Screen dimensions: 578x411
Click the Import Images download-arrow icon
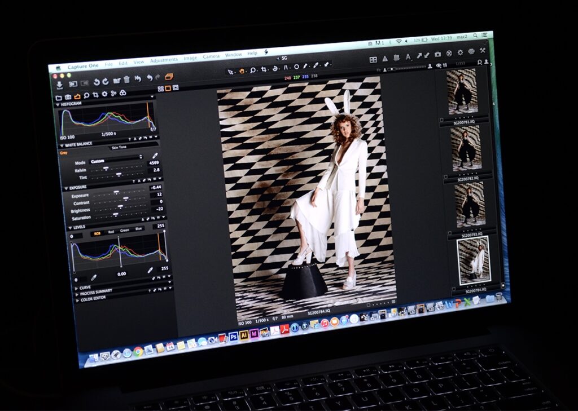(59, 85)
